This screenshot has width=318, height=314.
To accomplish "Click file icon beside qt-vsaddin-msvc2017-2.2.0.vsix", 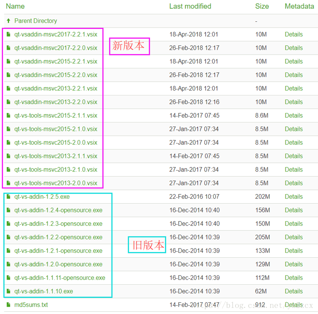I will click(9, 48).
